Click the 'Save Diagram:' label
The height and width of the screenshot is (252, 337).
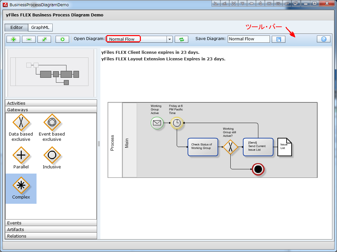click(210, 39)
